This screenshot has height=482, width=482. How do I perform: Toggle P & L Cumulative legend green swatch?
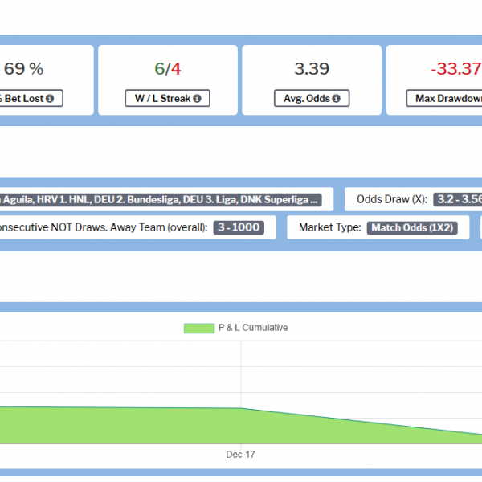[198, 328]
